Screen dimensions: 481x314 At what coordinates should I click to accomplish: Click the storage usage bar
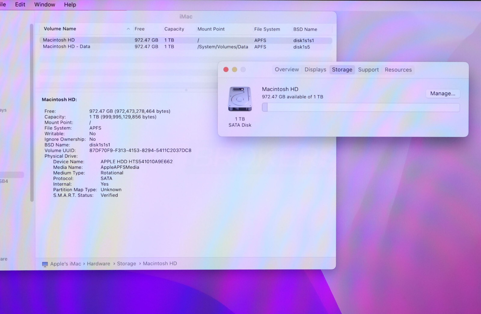point(361,107)
